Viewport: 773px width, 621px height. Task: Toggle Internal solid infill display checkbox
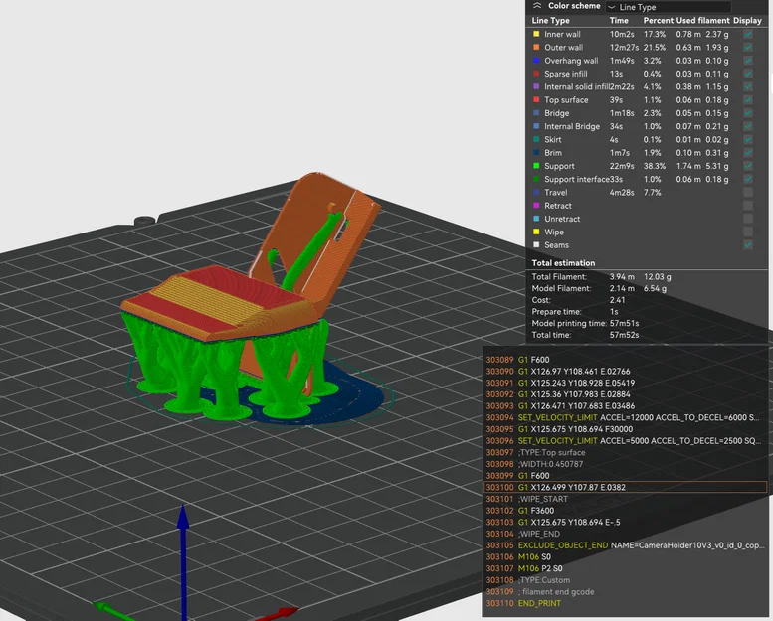748,86
